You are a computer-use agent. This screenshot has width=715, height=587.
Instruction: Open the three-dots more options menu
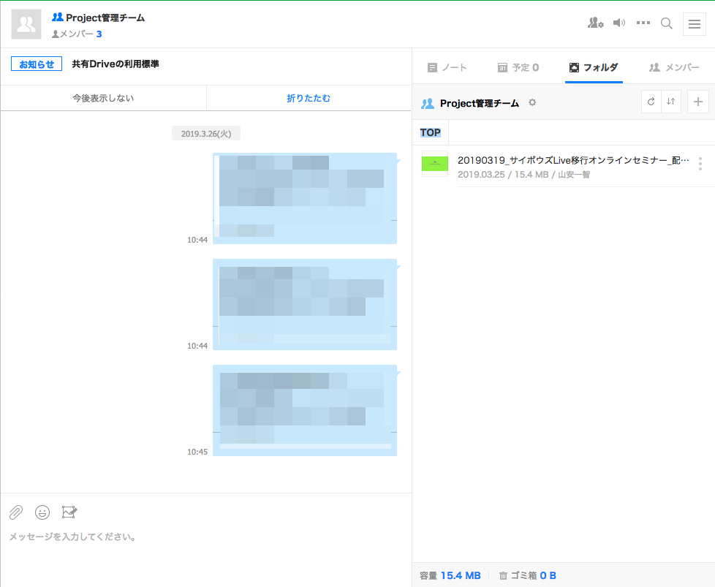[x=643, y=23]
